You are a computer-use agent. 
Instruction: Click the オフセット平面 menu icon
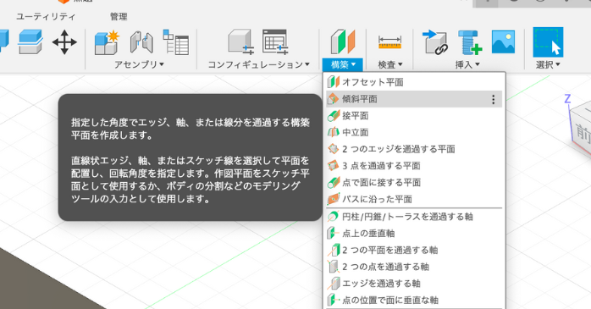334,82
